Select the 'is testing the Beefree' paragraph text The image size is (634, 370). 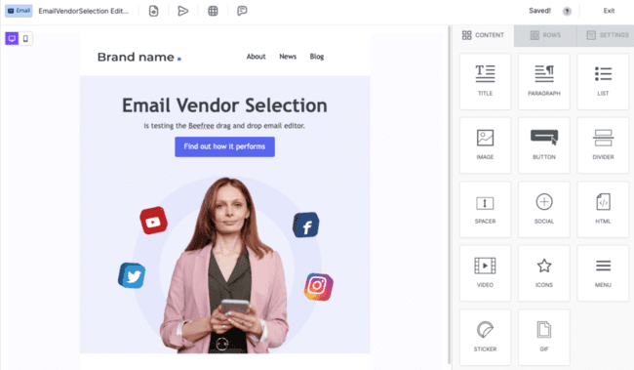(x=224, y=126)
